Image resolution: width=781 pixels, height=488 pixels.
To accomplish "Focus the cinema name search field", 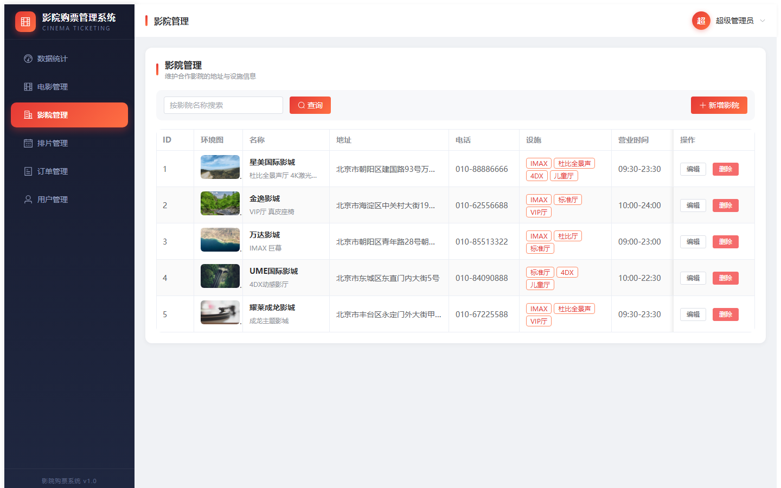I will [223, 105].
